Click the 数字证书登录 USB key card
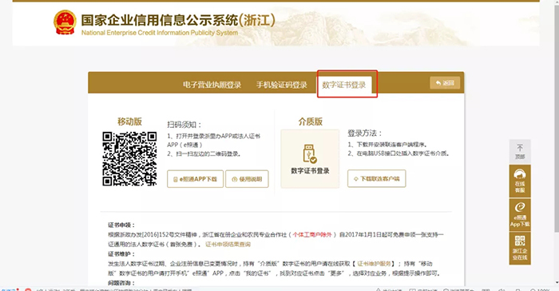559x291 pixels. coord(310,158)
